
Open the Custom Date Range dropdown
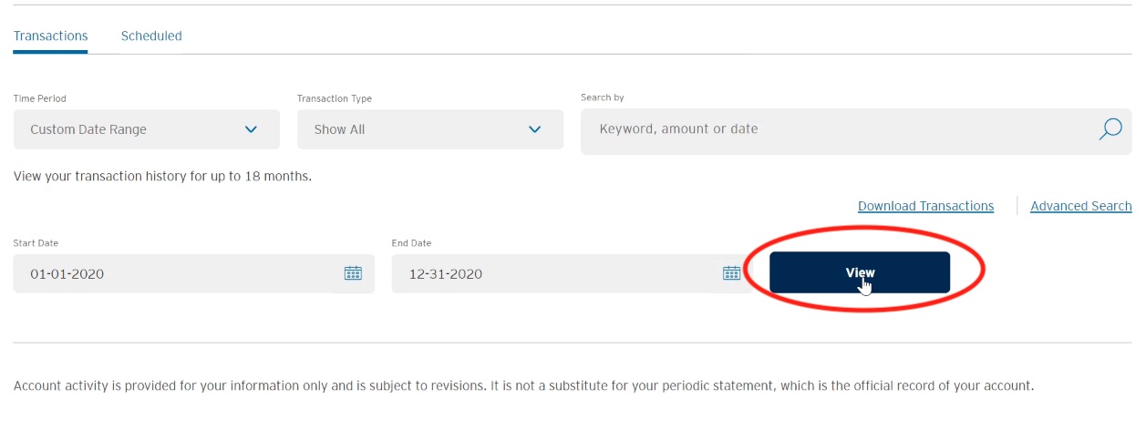pyautogui.click(x=147, y=129)
